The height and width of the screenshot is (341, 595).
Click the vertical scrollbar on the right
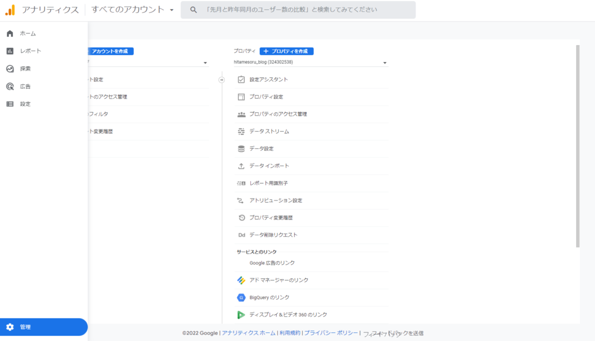click(577, 145)
